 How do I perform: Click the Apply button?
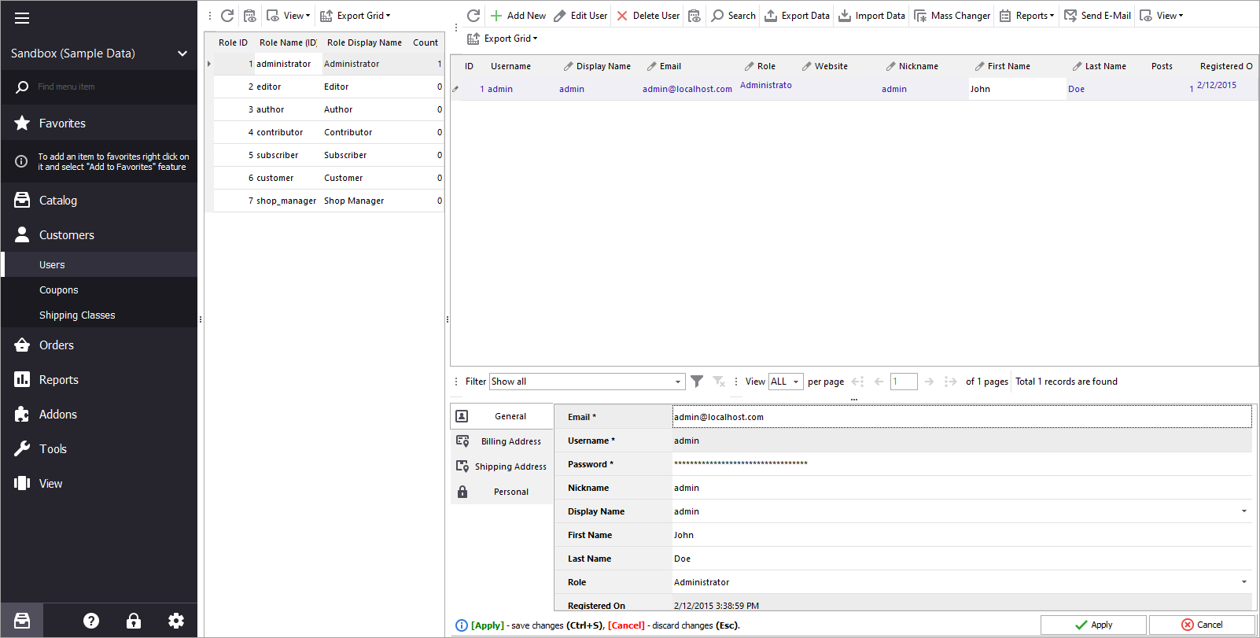click(1093, 625)
